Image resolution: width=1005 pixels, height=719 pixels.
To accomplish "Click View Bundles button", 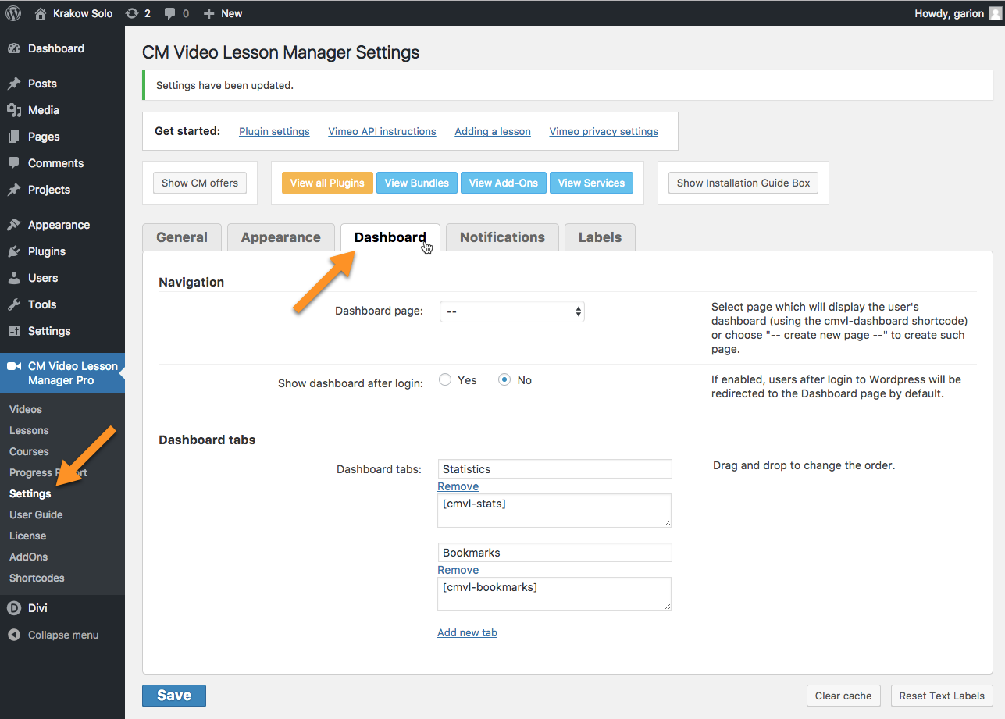I will pyautogui.click(x=417, y=183).
